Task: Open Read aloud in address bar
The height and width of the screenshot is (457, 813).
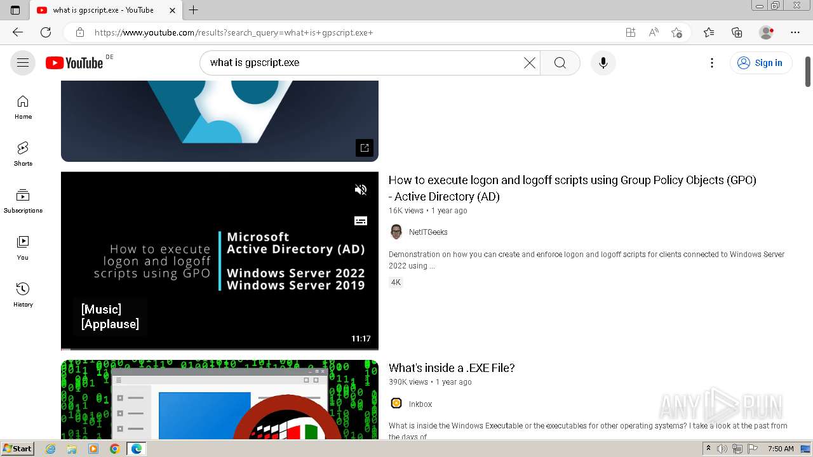Action: [x=654, y=32]
